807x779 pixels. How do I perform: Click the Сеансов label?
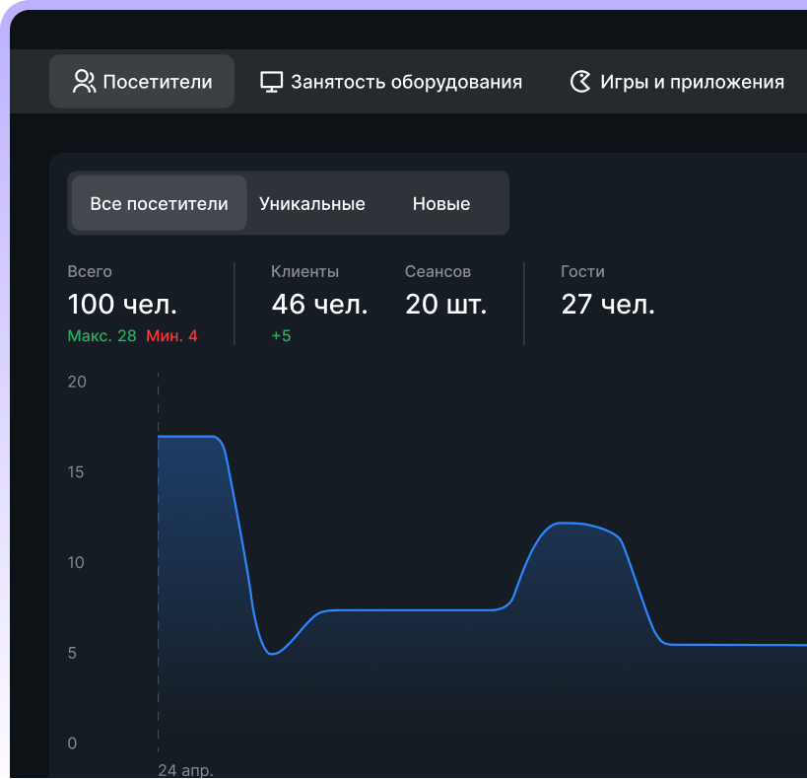(x=437, y=271)
